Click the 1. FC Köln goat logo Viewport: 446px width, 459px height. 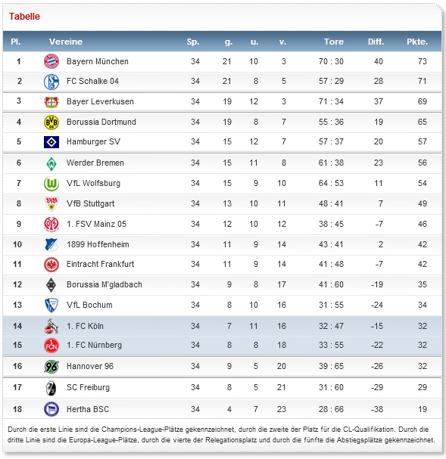[51, 326]
